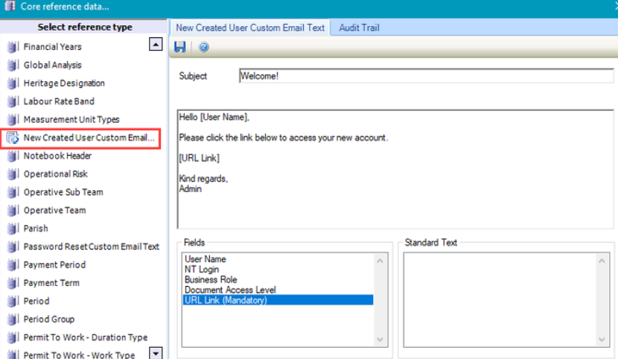Open Password Reset Custom Email Text

point(91,247)
